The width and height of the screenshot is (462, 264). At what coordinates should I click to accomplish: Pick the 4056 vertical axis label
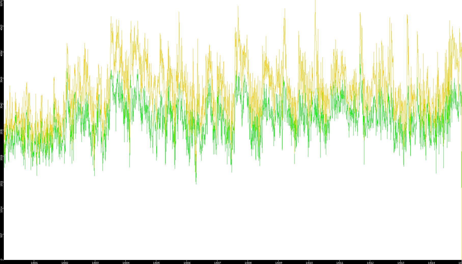coord(2,53)
